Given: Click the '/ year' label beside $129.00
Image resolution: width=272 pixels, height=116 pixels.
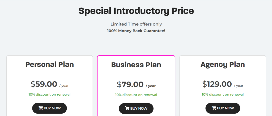Looking at the screenshot, I should tap(239, 86).
